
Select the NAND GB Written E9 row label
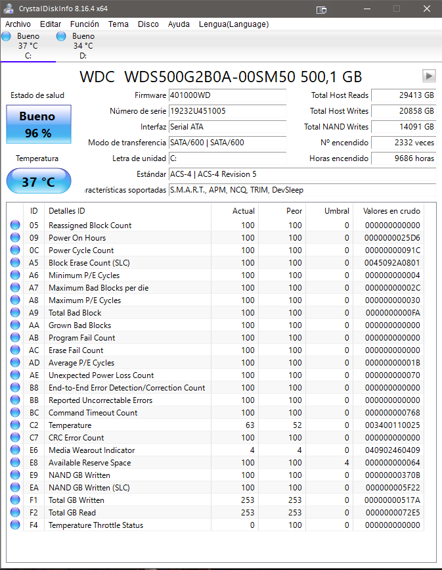(79, 475)
